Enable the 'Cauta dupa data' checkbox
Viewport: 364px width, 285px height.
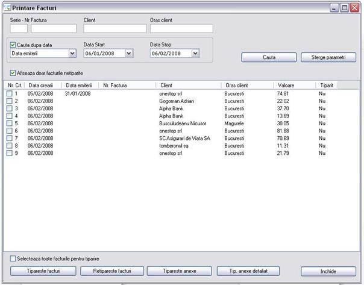tap(14, 45)
